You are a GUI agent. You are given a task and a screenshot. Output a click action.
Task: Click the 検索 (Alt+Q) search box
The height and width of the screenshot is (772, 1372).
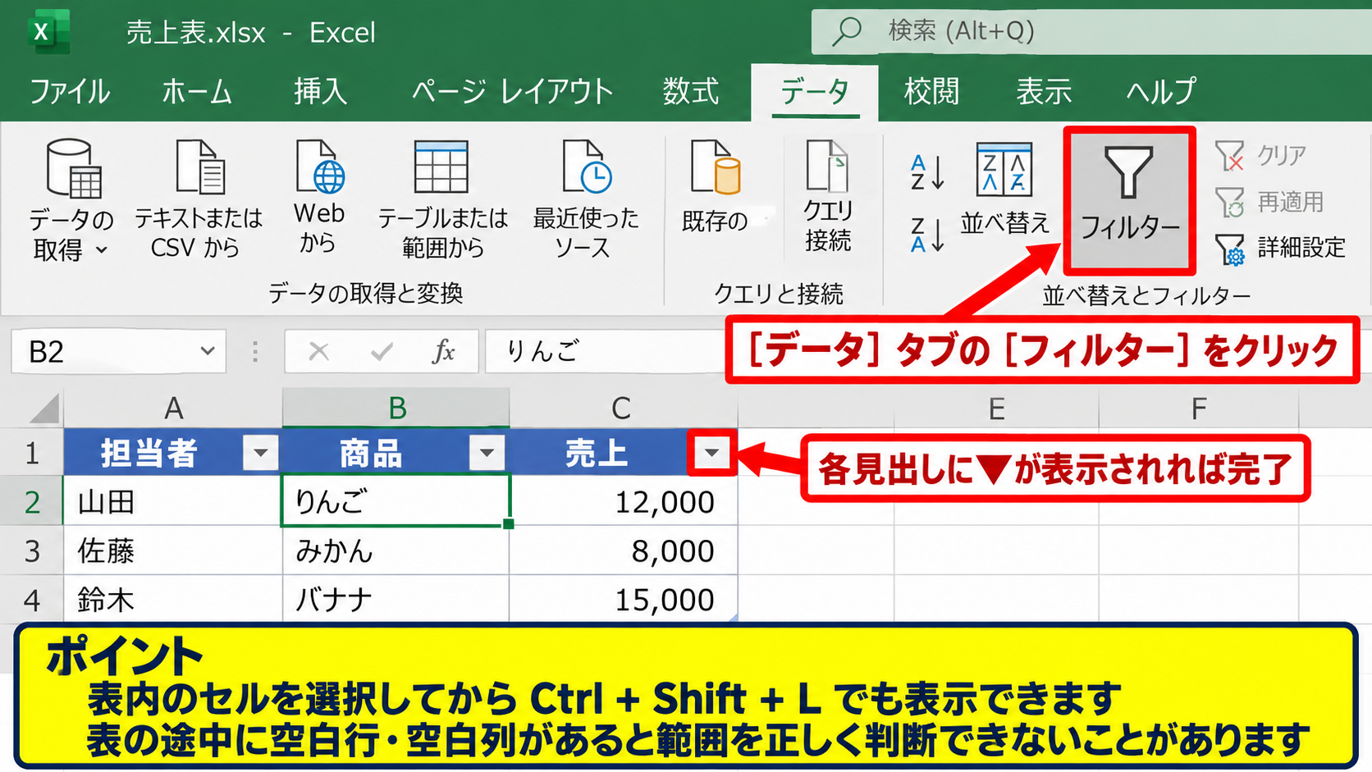click(x=1091, y=31)
